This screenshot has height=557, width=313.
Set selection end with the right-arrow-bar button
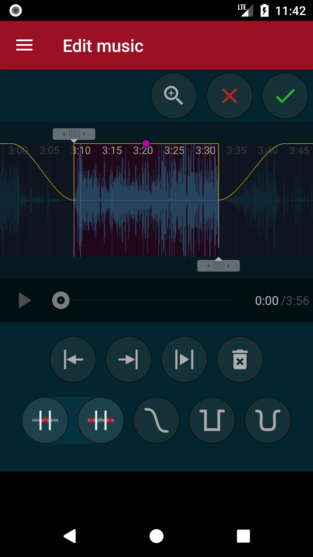129,359
